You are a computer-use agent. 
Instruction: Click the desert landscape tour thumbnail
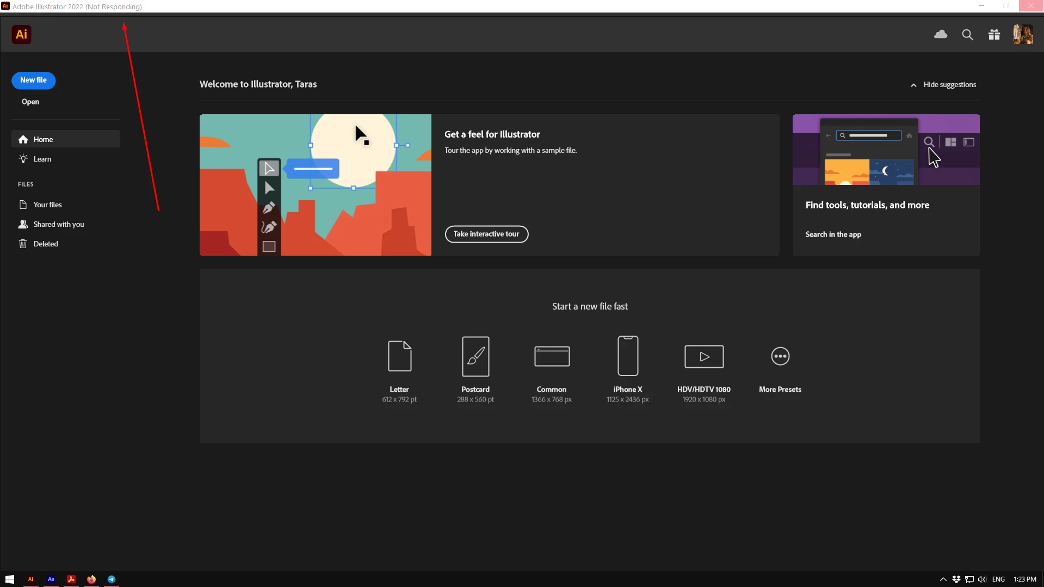pyautogui.click(x=316, y=185)
